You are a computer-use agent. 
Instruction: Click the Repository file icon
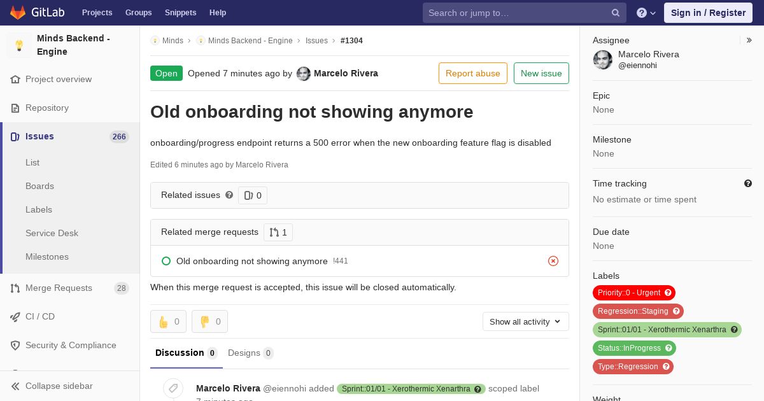(15, 108)
